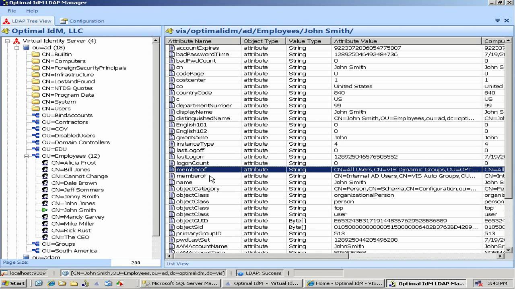Select CN=NTDS Quotas tree item
515x289 pixels.
click(x=67, y=89)
